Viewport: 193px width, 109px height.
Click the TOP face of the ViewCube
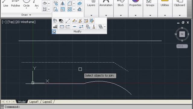[x=182, y=34]
